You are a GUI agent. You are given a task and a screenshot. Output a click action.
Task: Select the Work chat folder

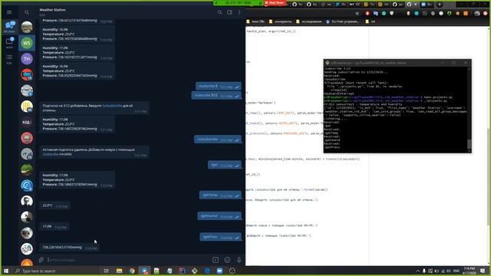[9, 43]
